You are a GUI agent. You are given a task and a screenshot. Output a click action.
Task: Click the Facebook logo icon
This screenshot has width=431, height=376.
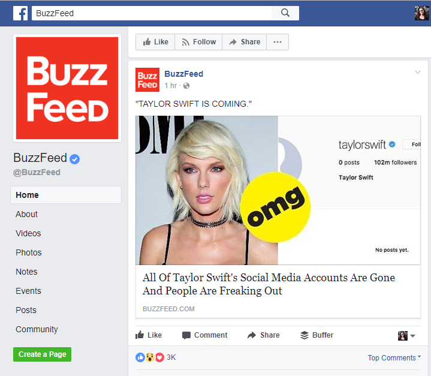click(20, 13)
